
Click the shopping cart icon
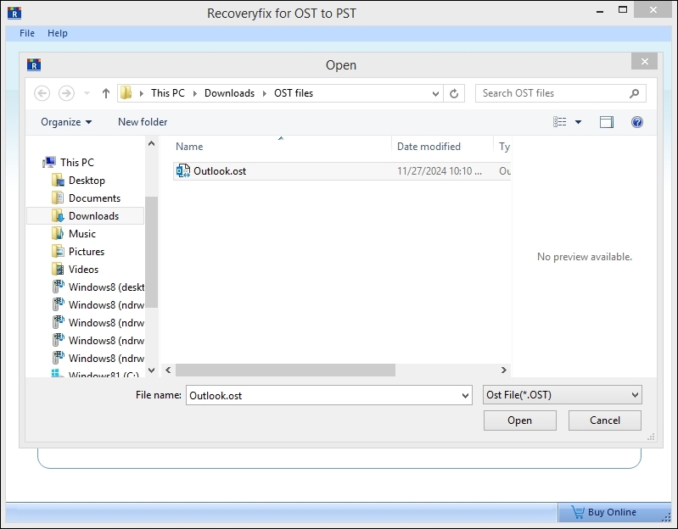(x=578, y=512)
